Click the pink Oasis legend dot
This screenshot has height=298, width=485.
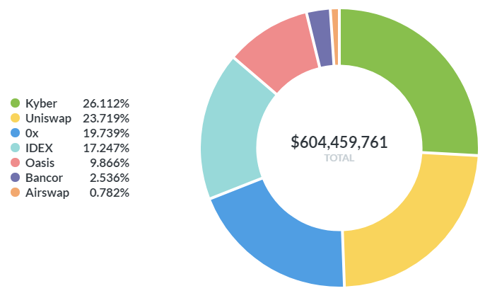pyautogui.click(x=15, y=163)
